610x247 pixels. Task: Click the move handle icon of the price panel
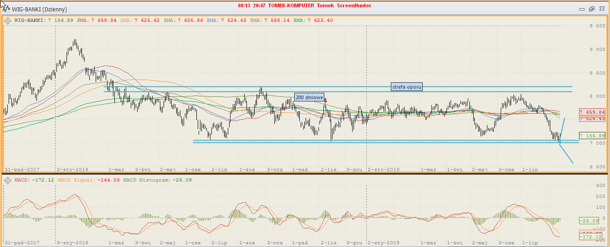click(x=8, y=20)
